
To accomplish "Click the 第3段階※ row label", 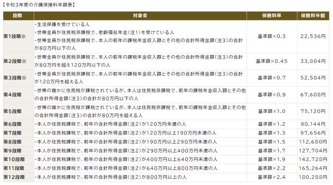I will click(x=15, y=78).
